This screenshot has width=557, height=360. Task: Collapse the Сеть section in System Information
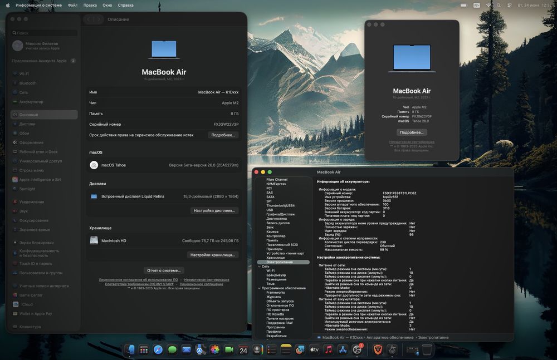(x=260, y=267)
